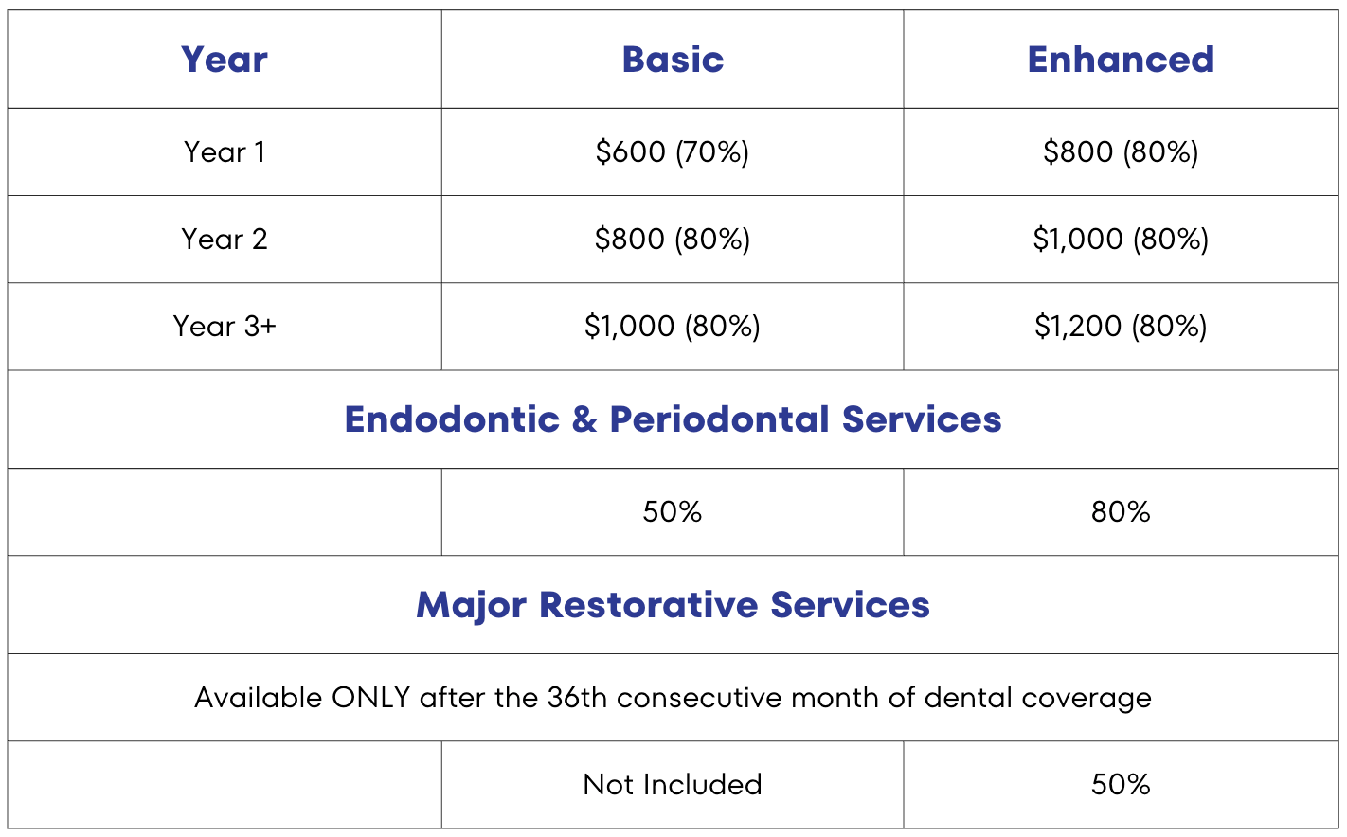Select the Basic column header
The height and width of the screenshot is (837, 1347).
673,60
